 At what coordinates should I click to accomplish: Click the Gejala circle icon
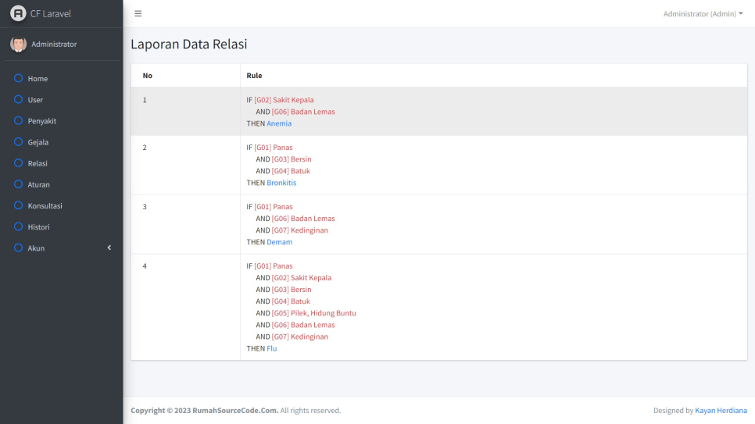[x=18, y=141]
